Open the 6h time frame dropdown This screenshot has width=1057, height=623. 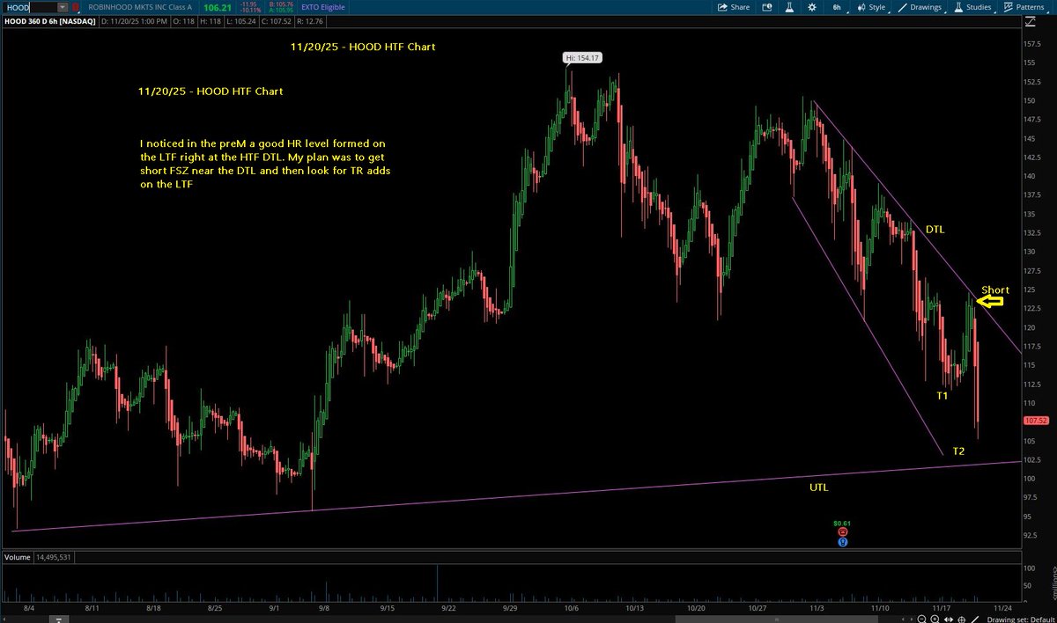[x=837, y=7]
